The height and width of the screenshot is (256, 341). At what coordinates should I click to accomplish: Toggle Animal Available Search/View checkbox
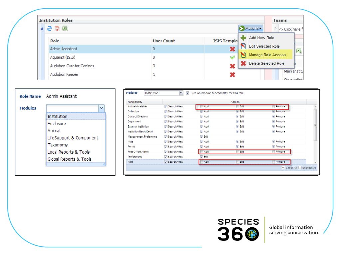click(x=166, y=106)
